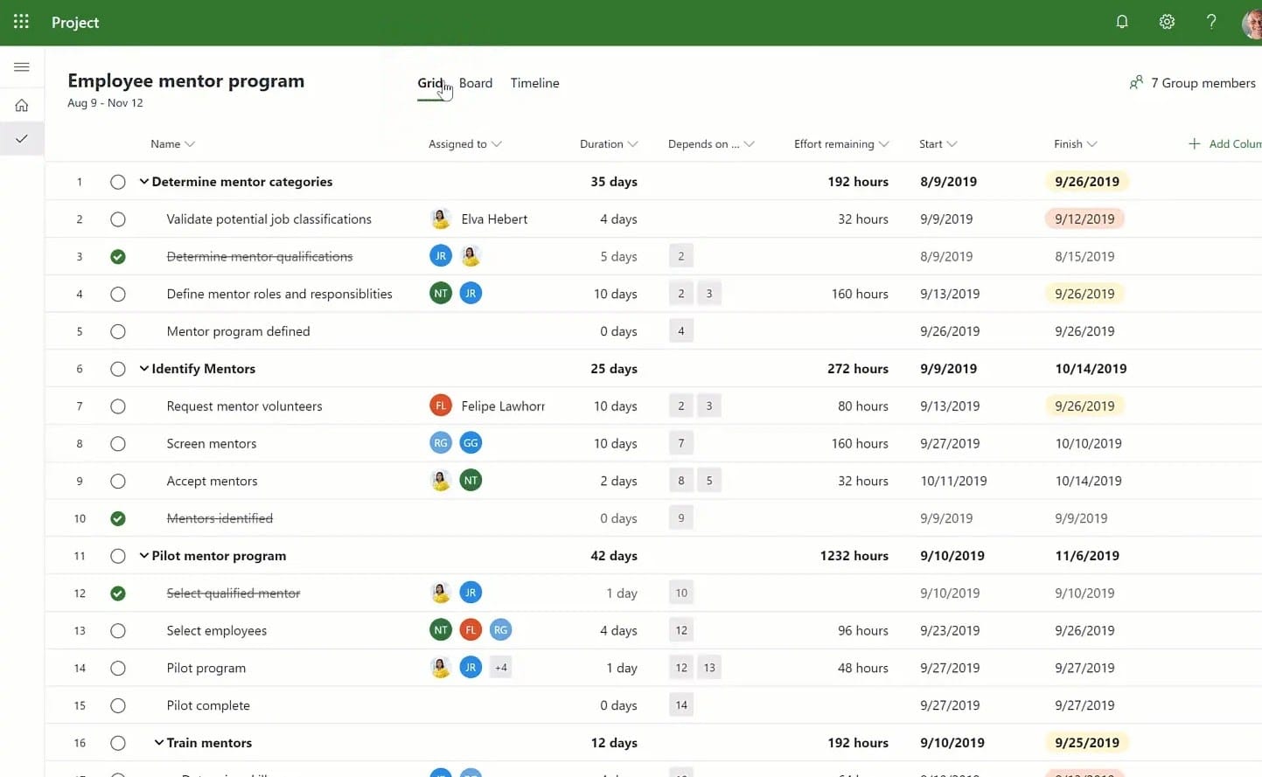Switch to the Timeline view
The image size is (1262, 777).
[x=534, y=82]
